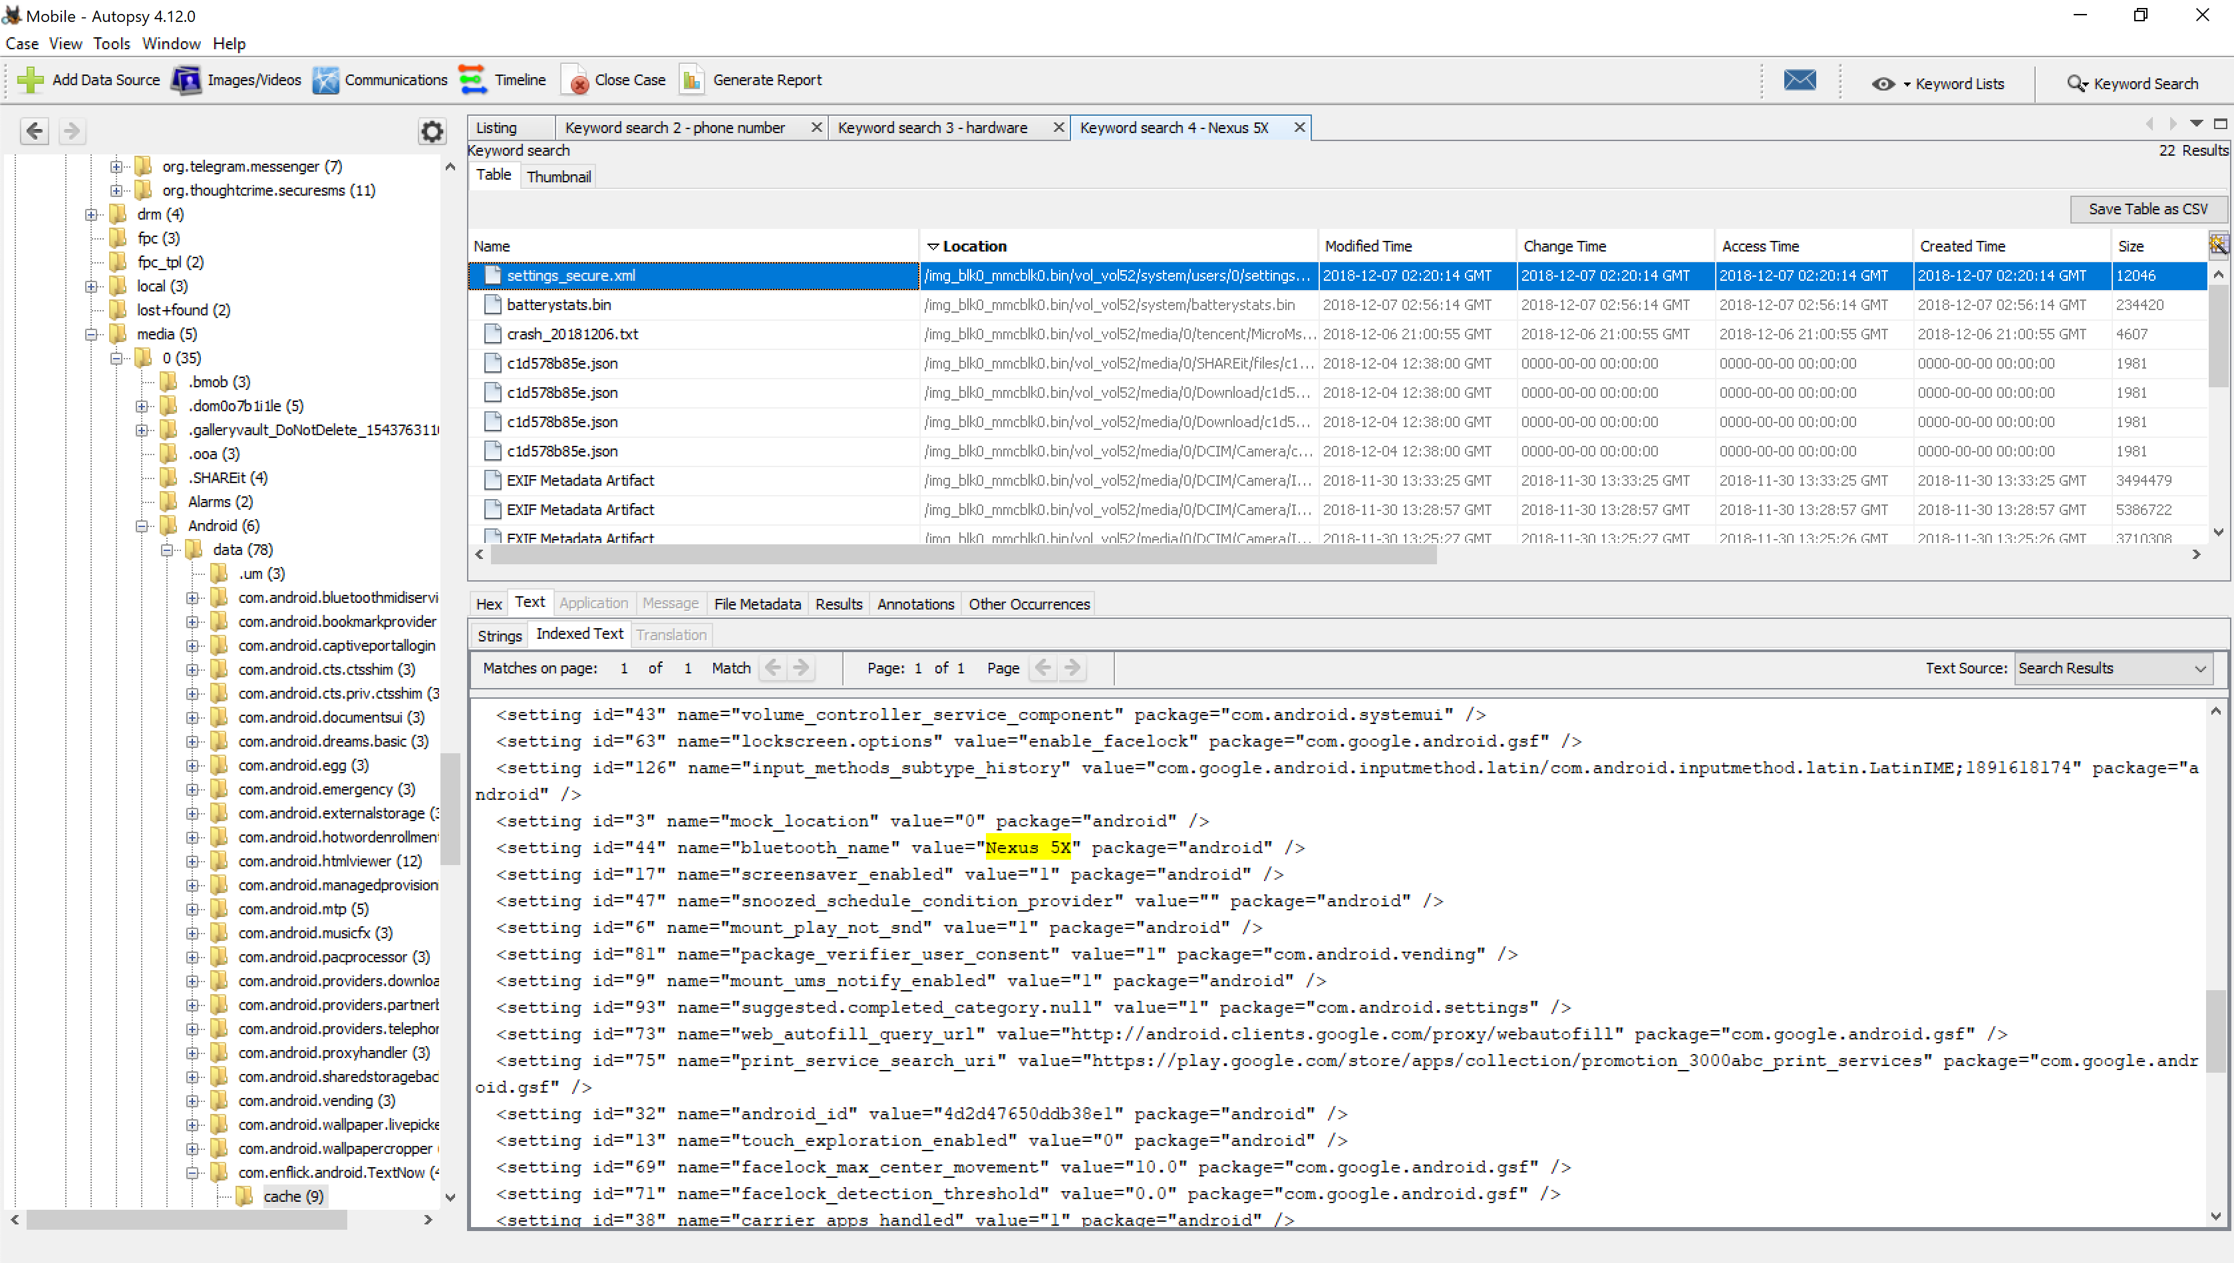The image size is (2234, 1263).
Task: Open the Window menu
Action: (171, 43)
